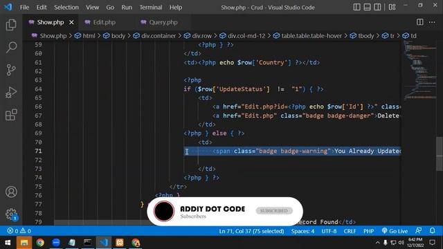Image resolution: width=443 pixels, height=249 pixels.
Task: Change end of line sequence CRLF
Action: click(x=350, y=231)
